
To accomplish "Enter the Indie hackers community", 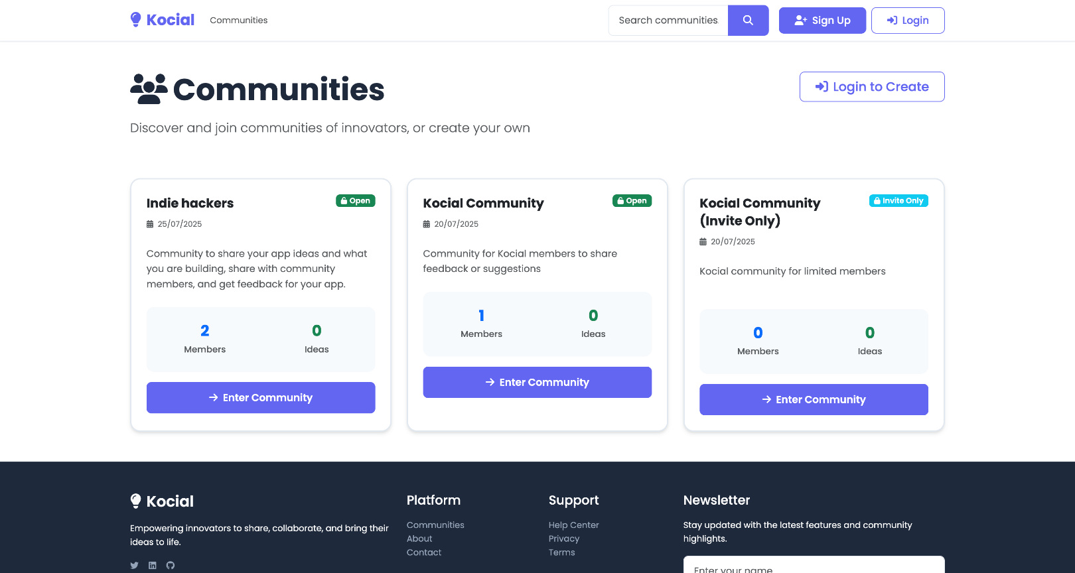I will point(261,398).
